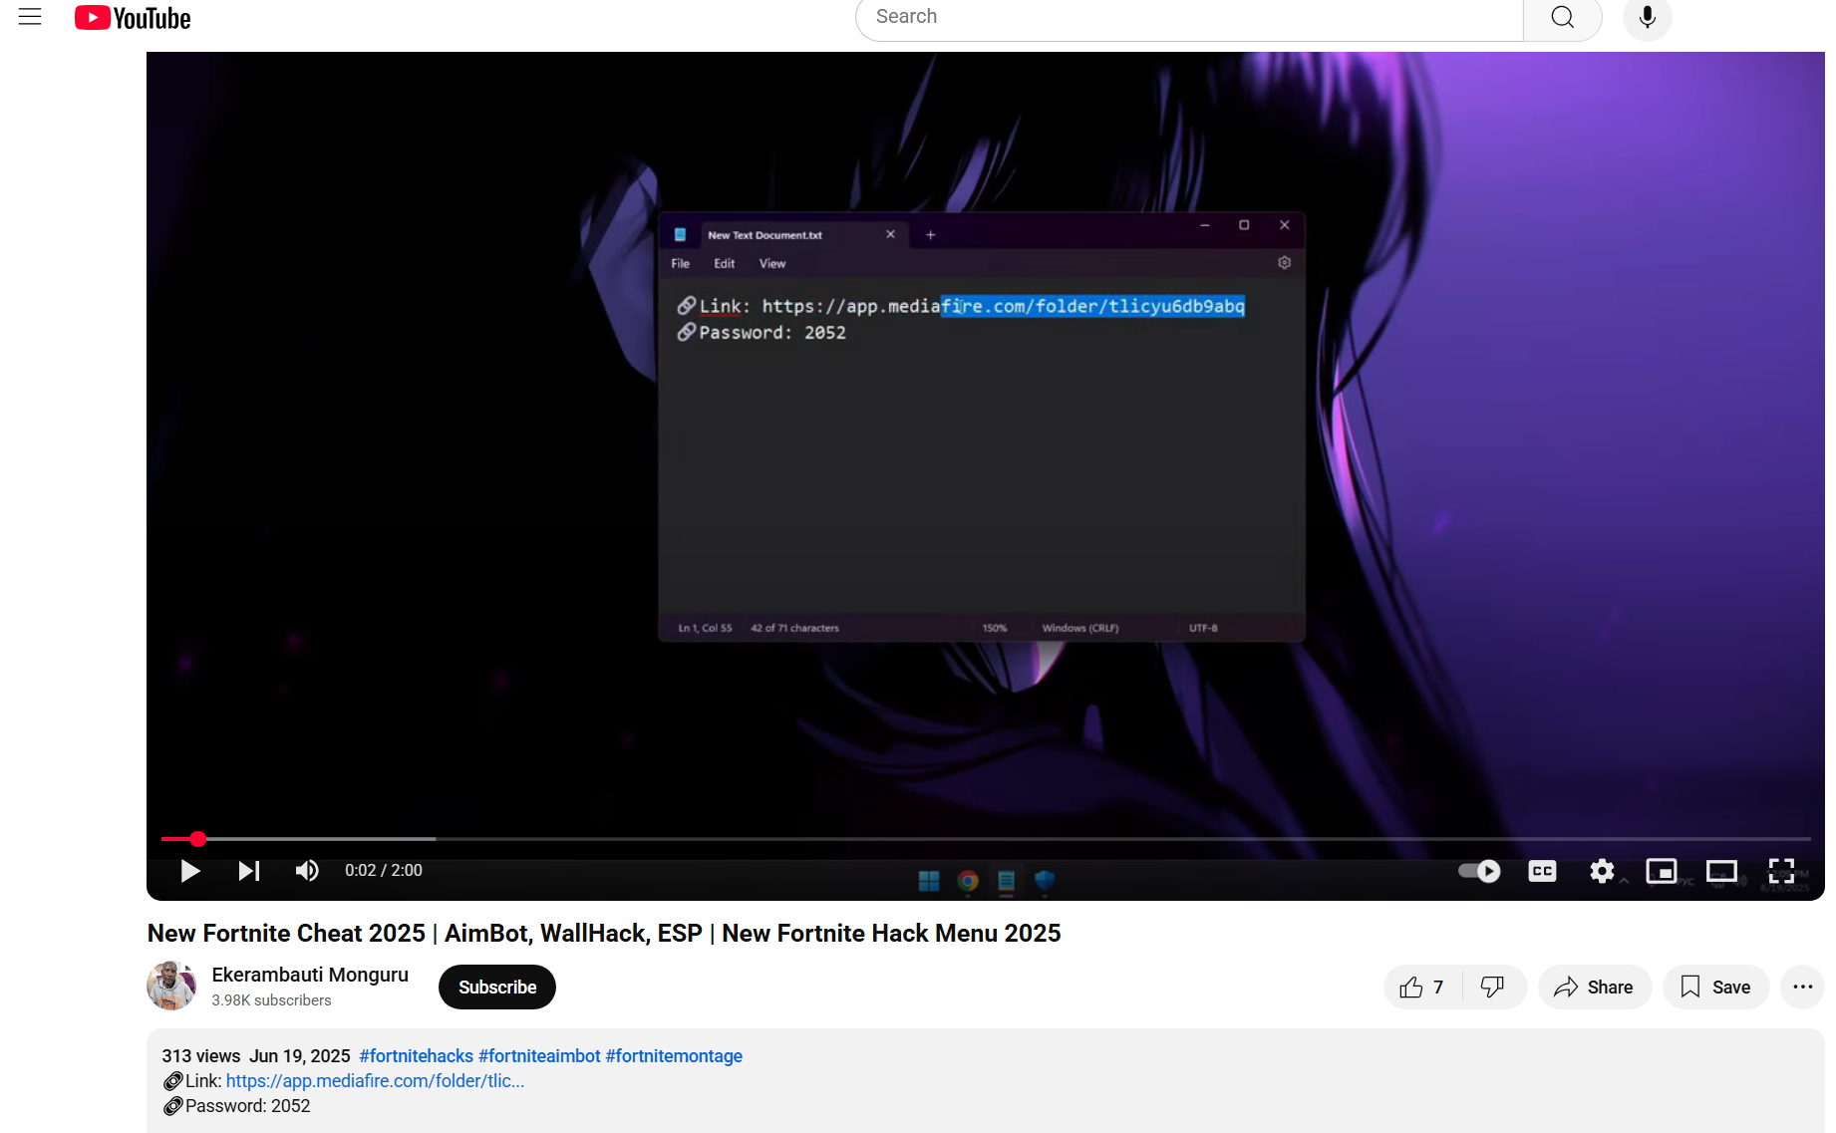
Task: Mute the video volume
Action: [x=307, y=871]
